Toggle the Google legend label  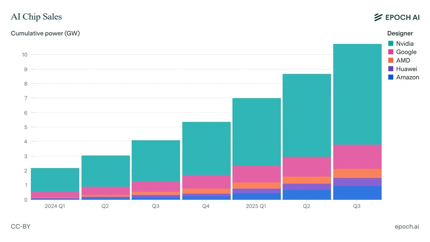pos(406,52)
